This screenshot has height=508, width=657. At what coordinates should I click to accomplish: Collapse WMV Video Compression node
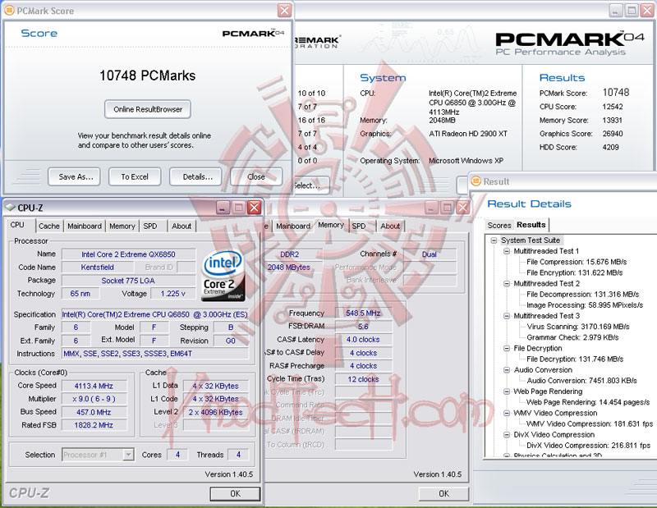[507, 413]
